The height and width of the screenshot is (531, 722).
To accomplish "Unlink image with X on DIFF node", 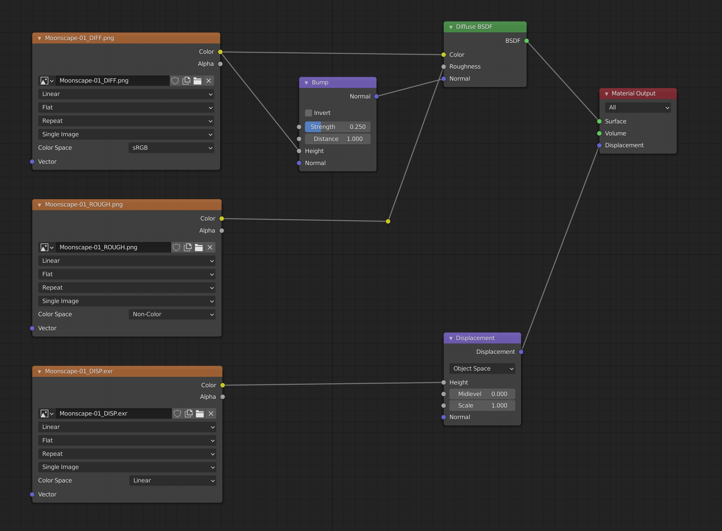I will point(208,81).
